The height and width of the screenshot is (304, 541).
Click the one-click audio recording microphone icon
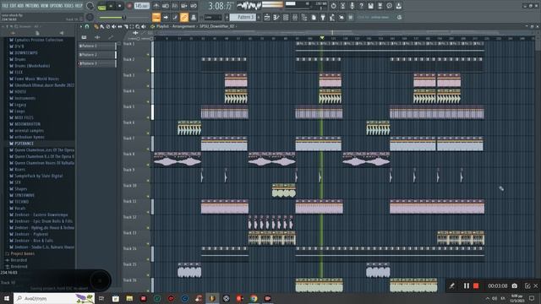352,6
